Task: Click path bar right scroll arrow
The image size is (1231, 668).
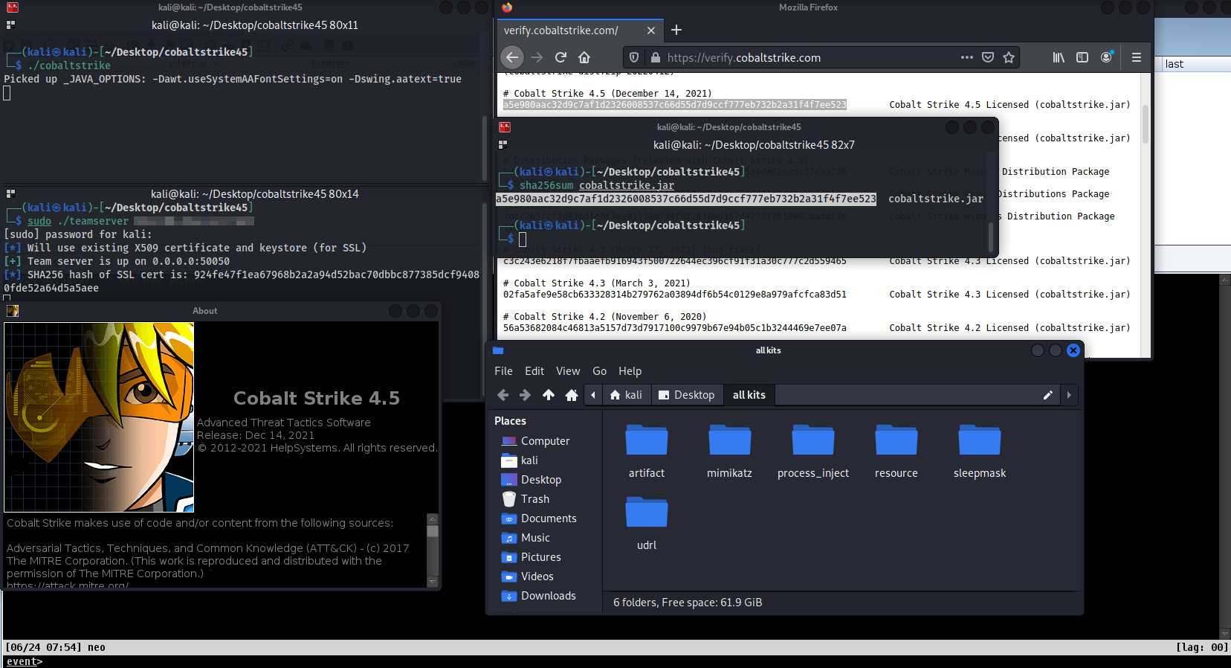Action: click(x=1069, y=395)
